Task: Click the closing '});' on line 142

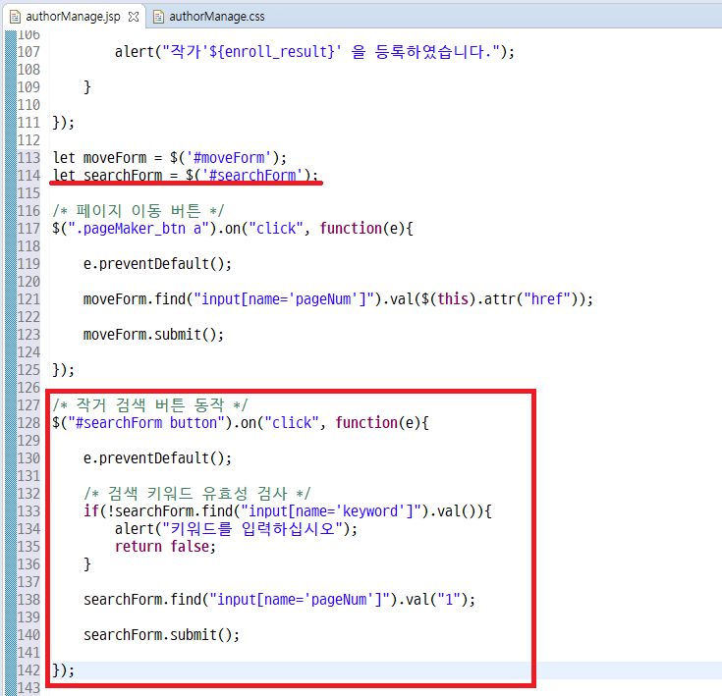Action: click(64, 670)
